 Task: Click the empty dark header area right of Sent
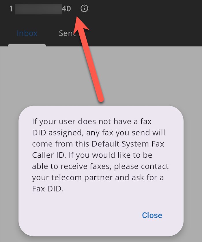tap(139, 33)
